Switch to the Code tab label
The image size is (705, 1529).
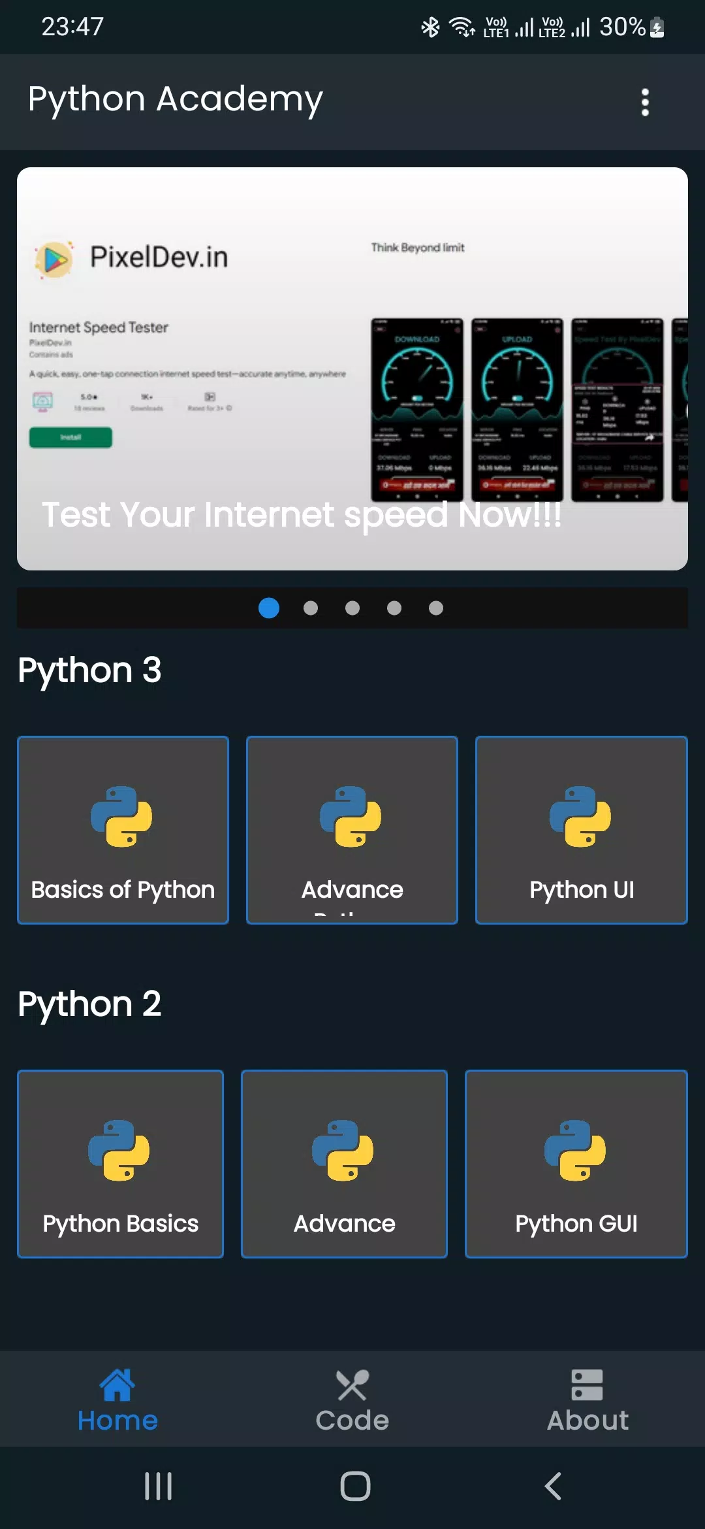tap(352, 1421)
